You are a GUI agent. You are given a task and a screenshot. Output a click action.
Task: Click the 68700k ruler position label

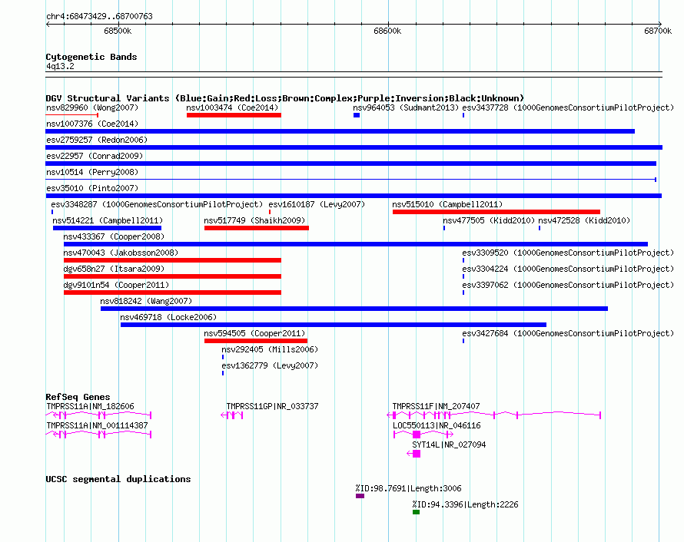tap(658, 31)
